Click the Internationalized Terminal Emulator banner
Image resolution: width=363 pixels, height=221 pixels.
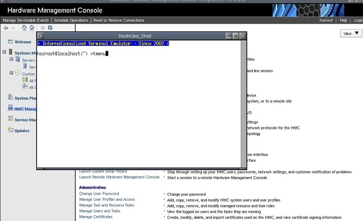click(103, 43)
